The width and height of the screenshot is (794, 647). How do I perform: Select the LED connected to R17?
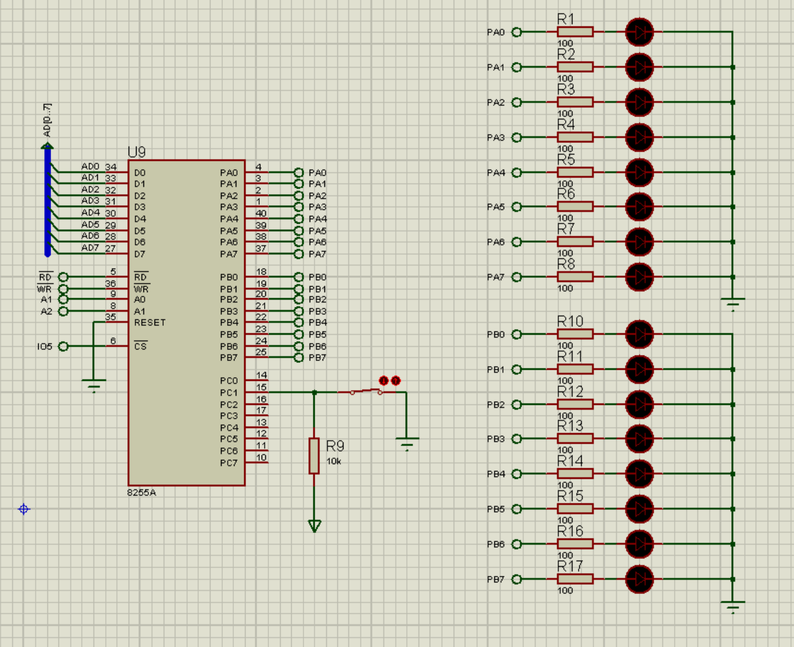pyautogui.click(x=640, y=579)
